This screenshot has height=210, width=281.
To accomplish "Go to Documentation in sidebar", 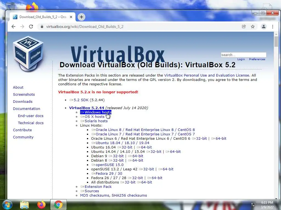I will [x=27, y=109].
